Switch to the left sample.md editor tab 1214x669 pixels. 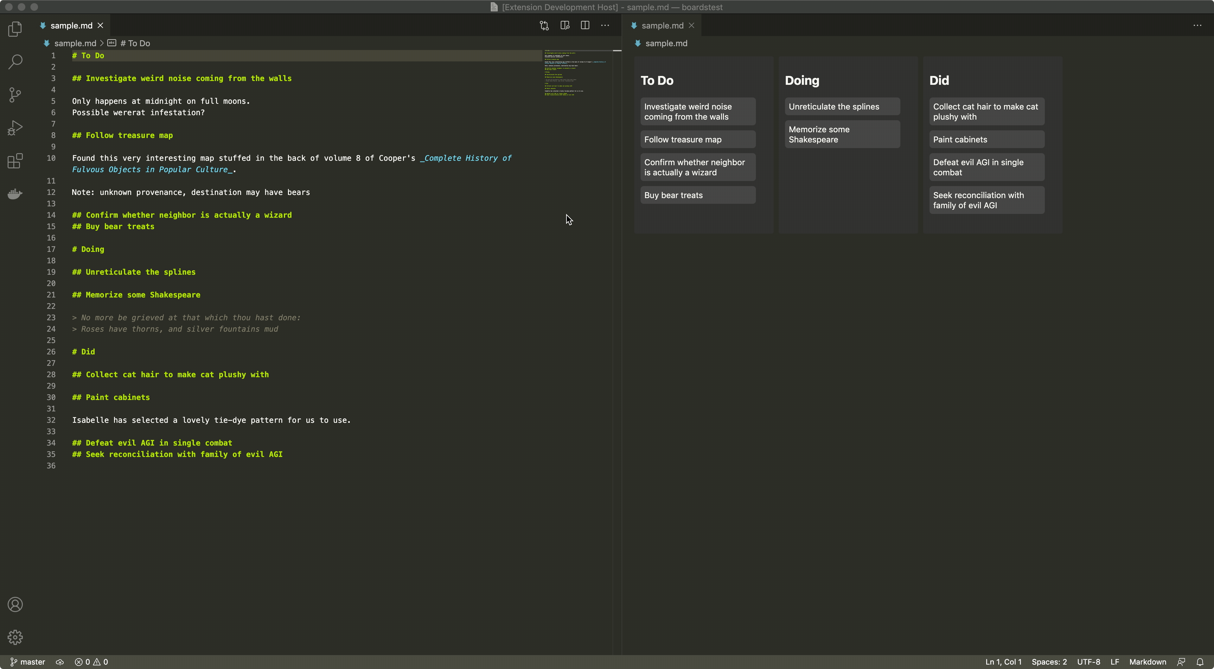tap(71, 25)
